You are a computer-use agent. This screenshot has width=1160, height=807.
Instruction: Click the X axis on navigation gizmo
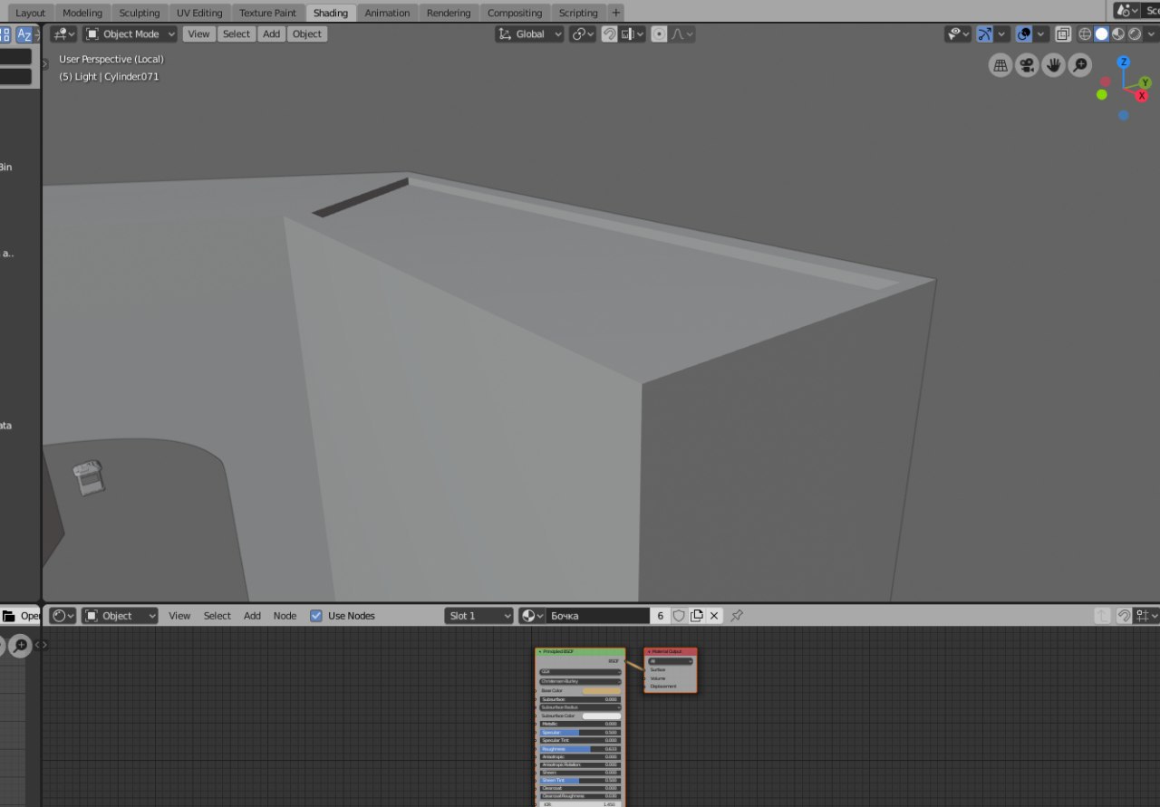coord(1142,96)
